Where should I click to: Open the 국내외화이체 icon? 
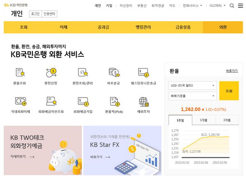20,101
